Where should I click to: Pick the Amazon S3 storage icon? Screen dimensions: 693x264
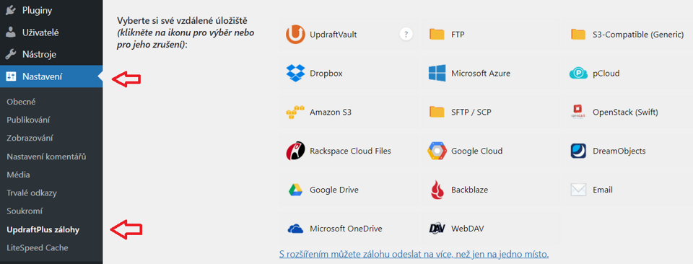(x=295, y=112)
